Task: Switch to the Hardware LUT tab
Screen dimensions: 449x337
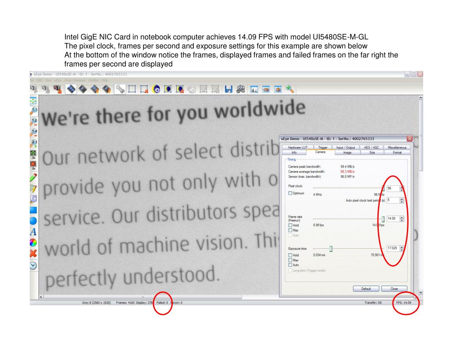Action: coord(298,147)
